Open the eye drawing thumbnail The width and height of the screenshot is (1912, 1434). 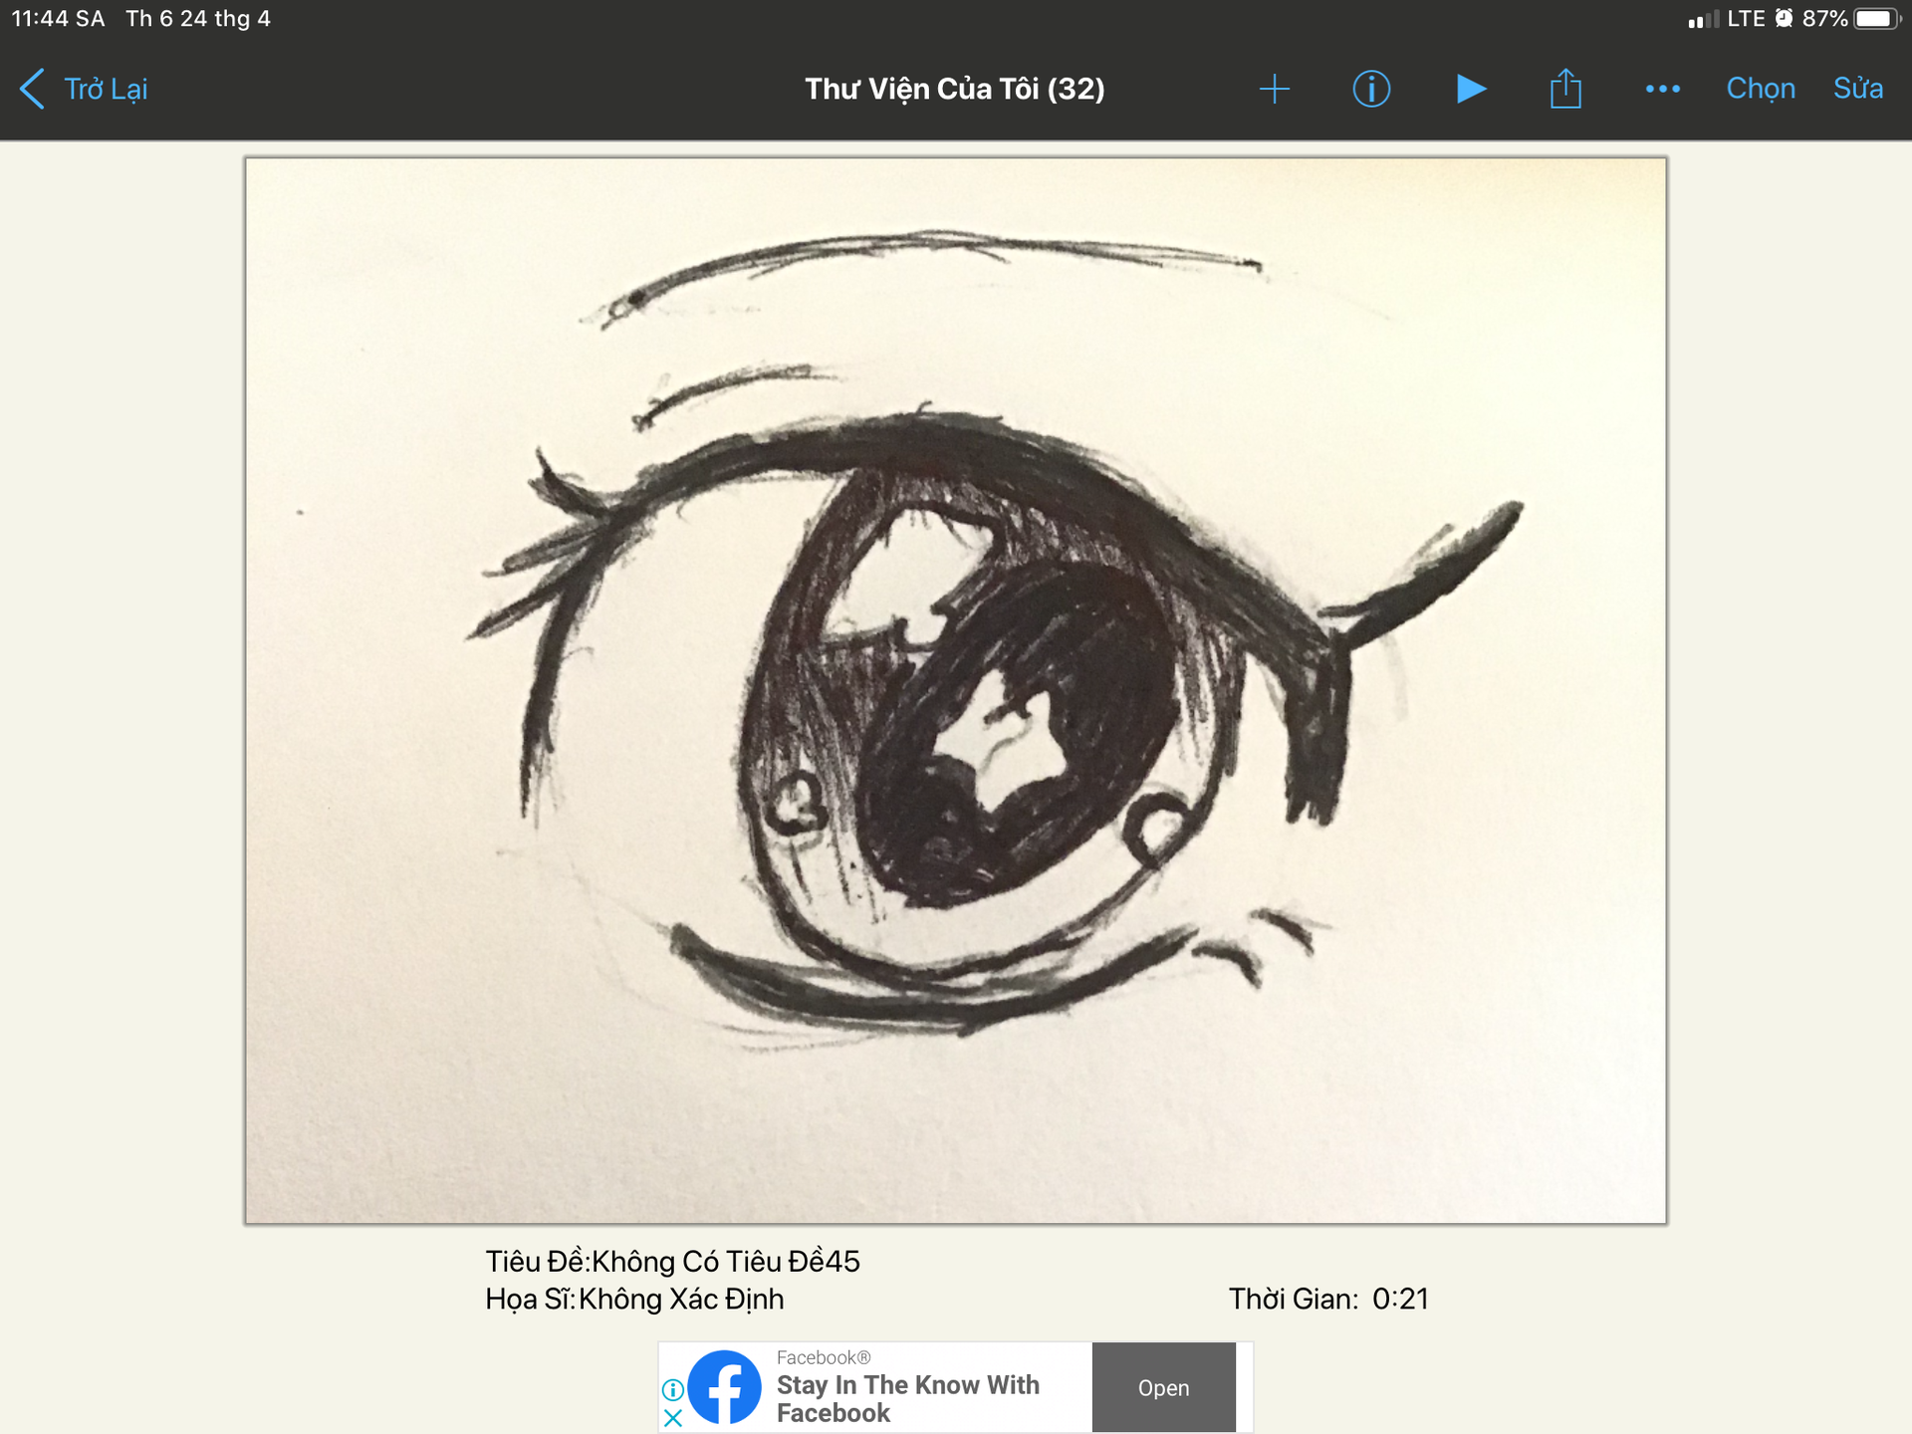(955, 690)
